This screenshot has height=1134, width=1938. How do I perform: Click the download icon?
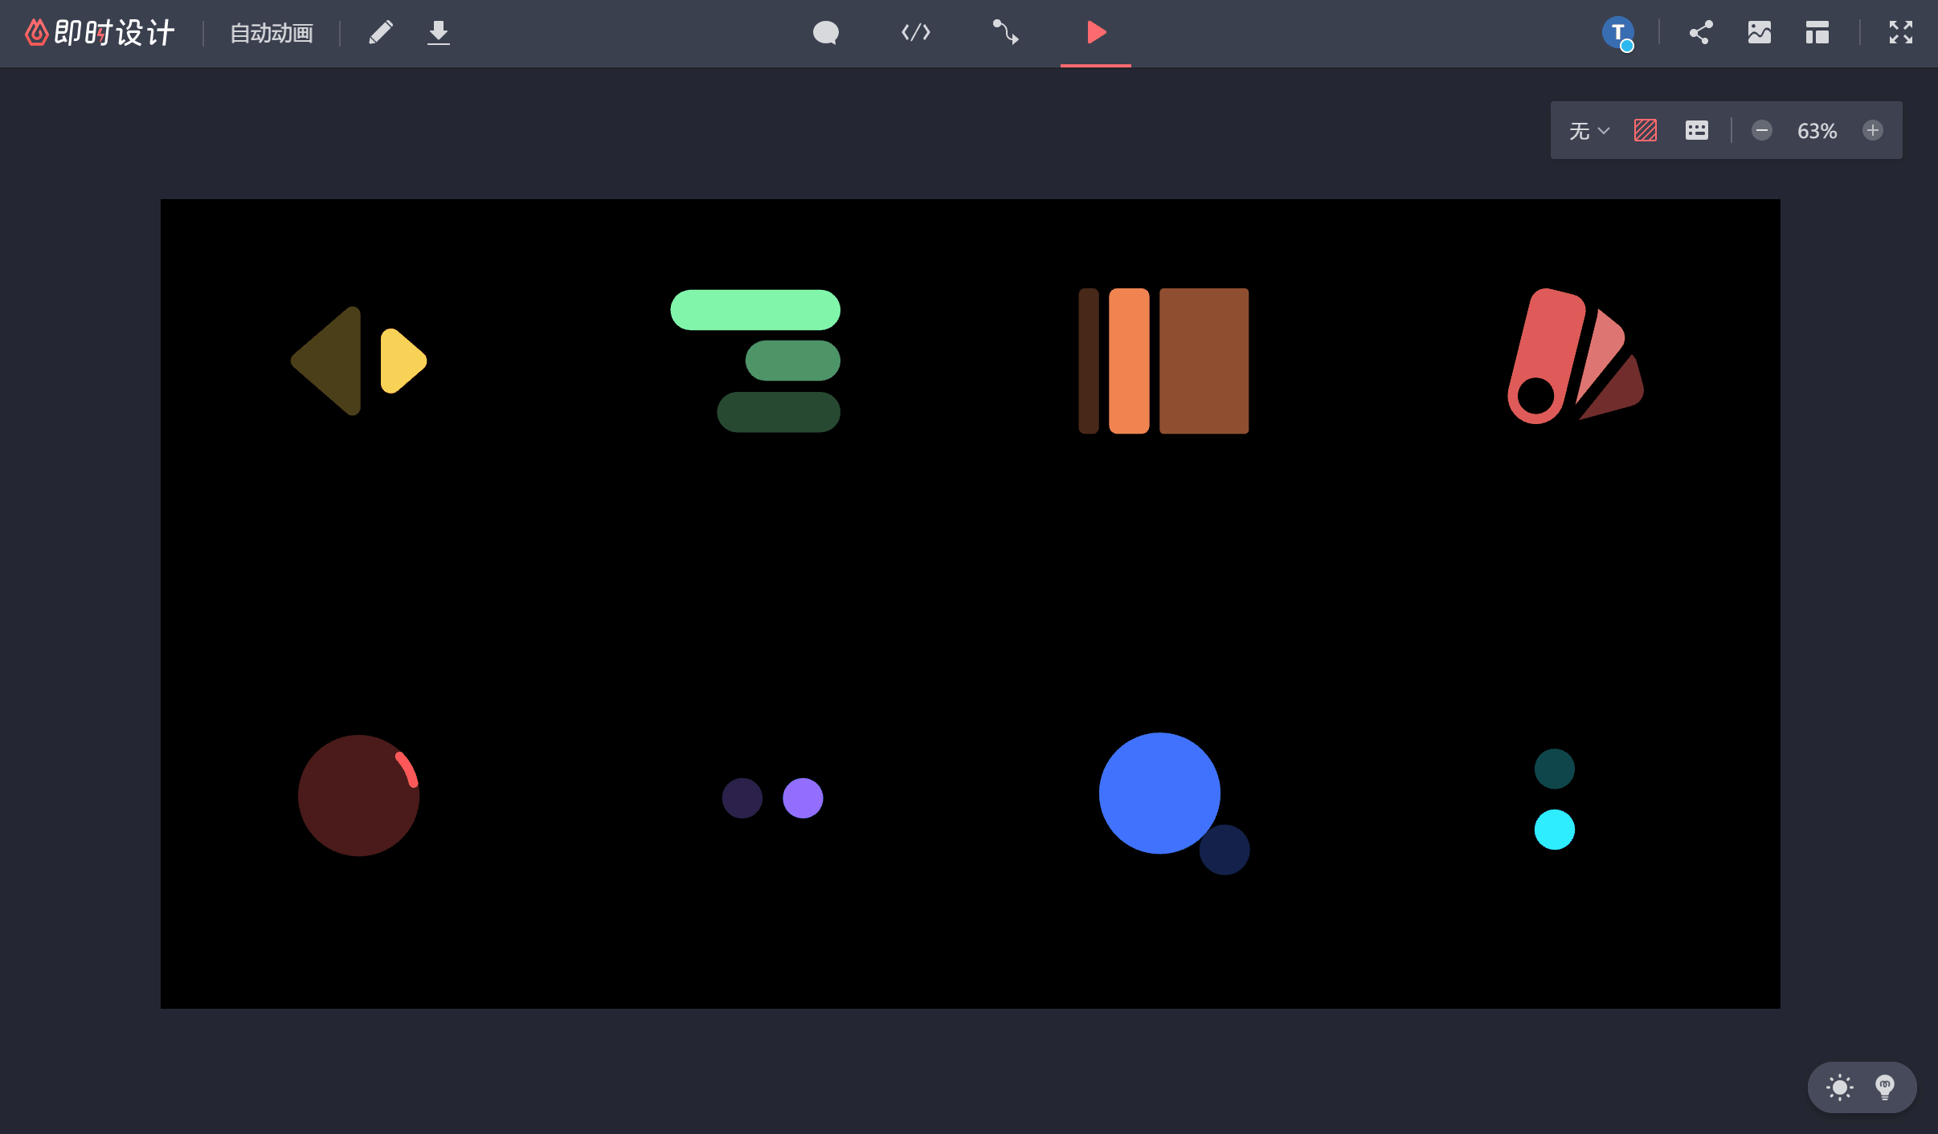[x=438, y=33]
